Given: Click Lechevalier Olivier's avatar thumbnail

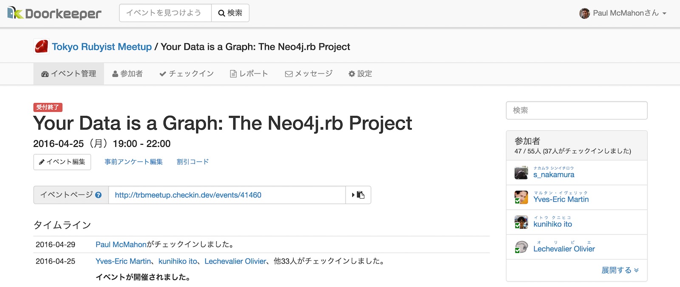Looking at the screenshot, I should coord(521,247).
